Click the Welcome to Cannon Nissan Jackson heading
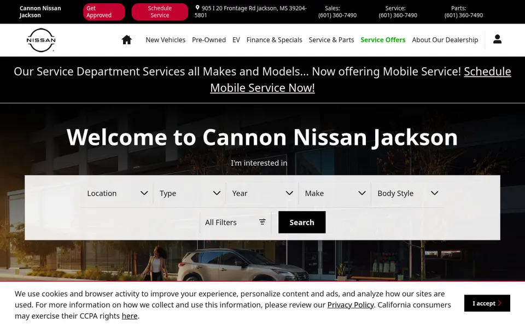This screenshot has height=328, width=525. tap(262, 137)
